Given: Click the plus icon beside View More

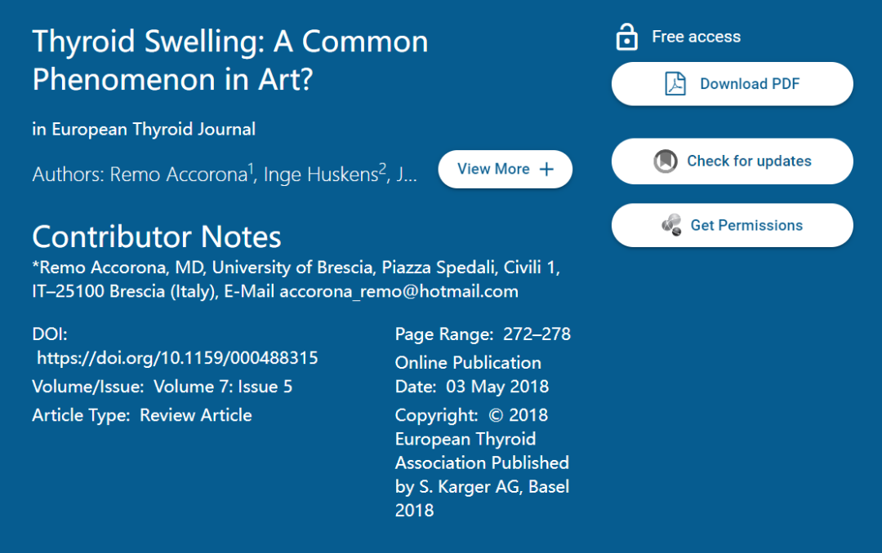Looking at the screenshot, I should (546, 169).
